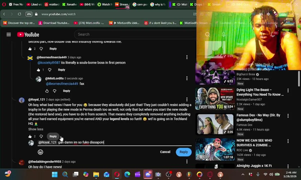Open options for Almighty Juggin video
Screen dimensions: 301x180
point(288,166)
